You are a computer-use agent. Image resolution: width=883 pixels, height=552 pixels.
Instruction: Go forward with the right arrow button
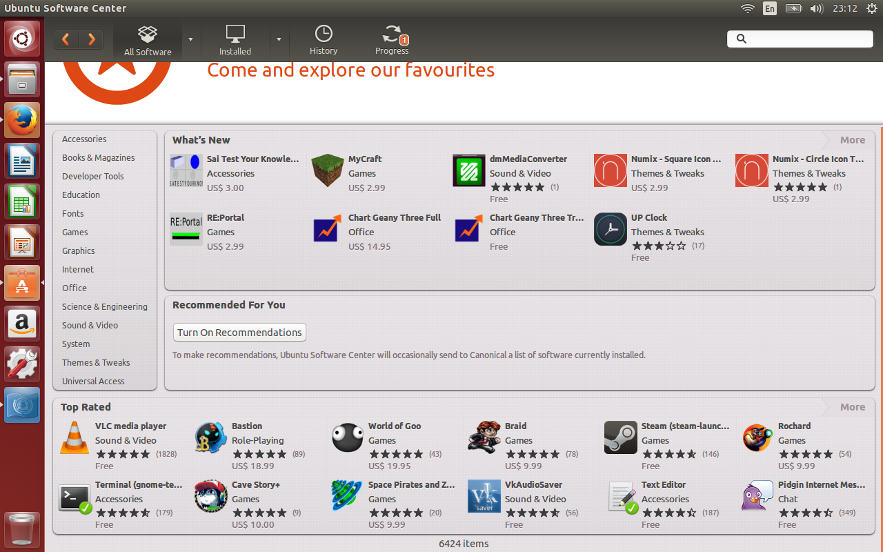[91, 39]
